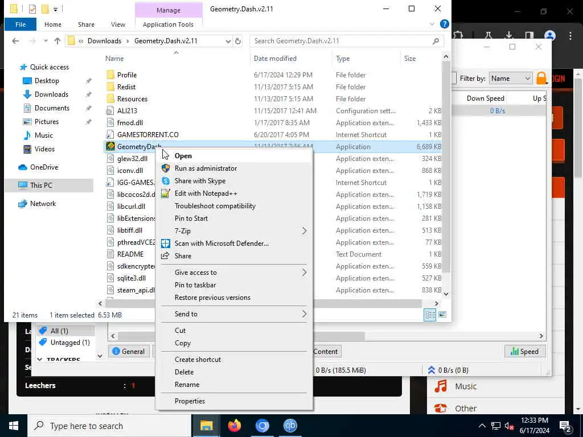Image resolution: width=583 pixels, height=437 pixels.
Task: Sort by the Size column
Action: pos(410,59)
